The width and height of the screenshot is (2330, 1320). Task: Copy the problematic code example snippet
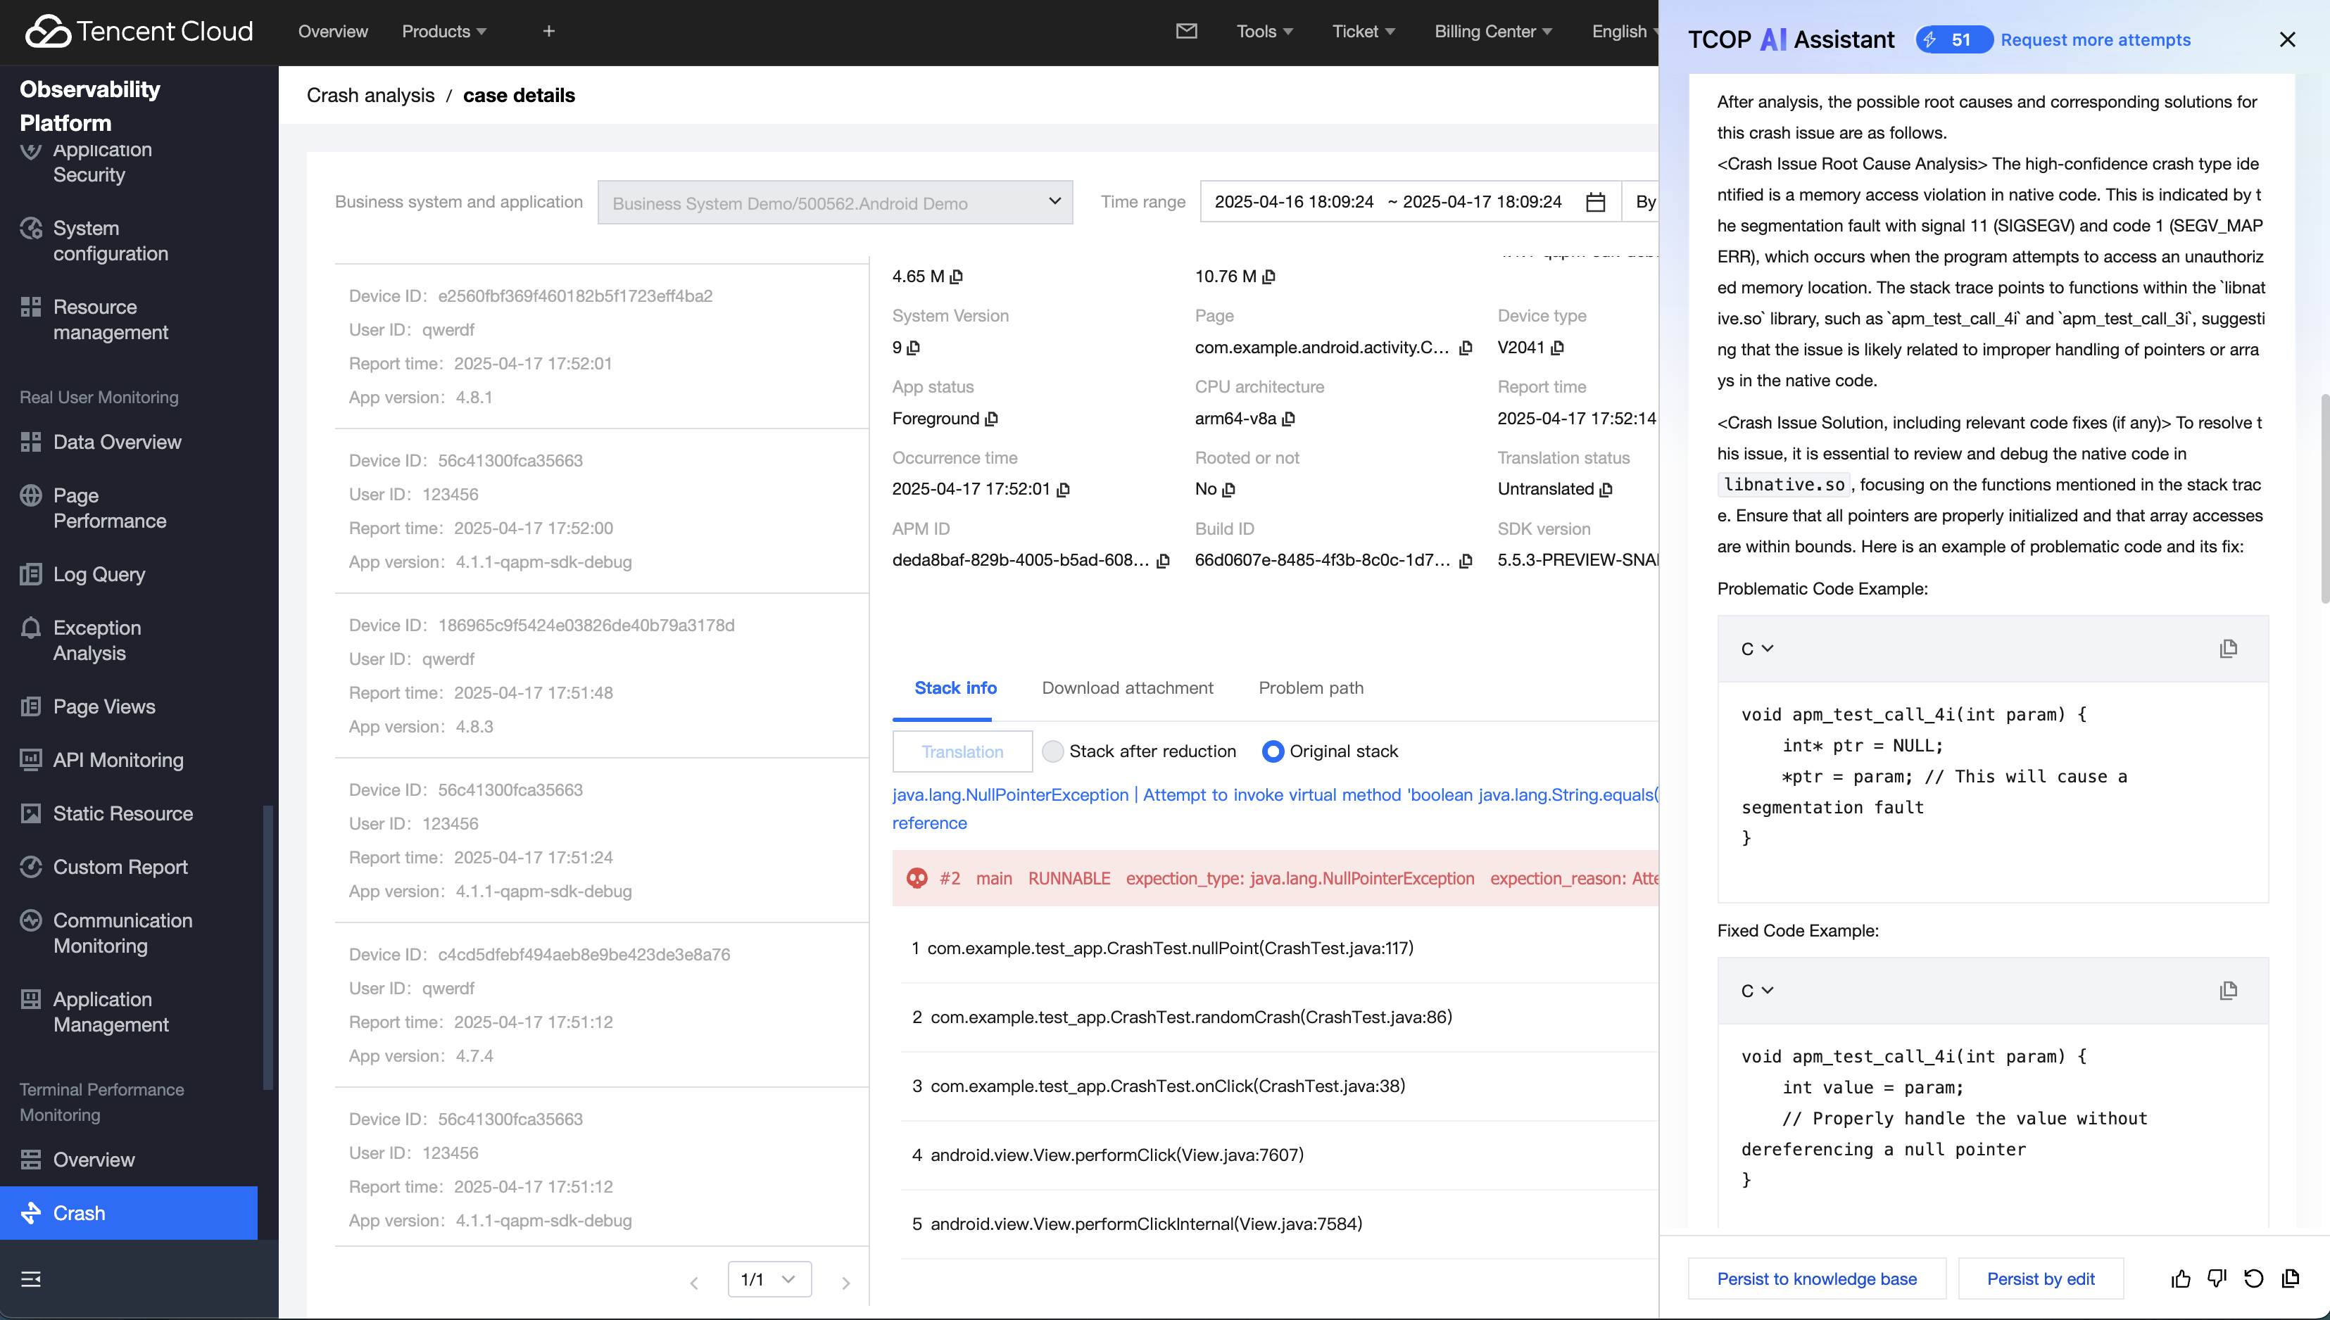[2227, 648]
